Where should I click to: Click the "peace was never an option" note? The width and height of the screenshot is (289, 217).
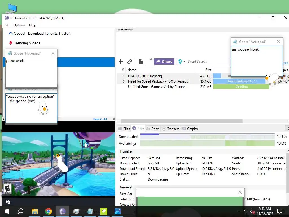(x=31, y=108)
